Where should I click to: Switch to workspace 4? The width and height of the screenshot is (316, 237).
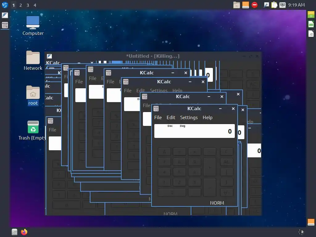[35, 5]
